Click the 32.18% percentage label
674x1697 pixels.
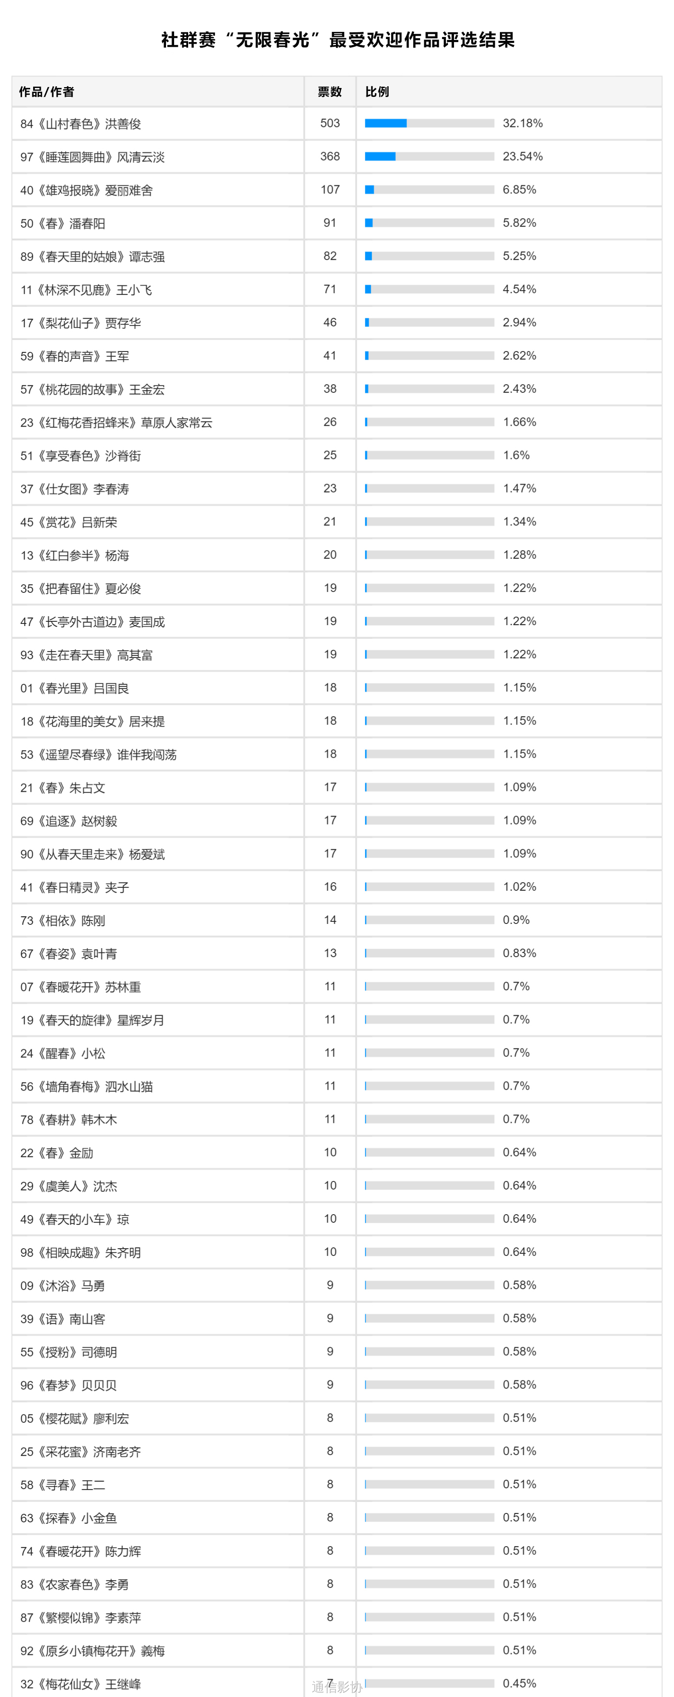click(x=523, y=123)
